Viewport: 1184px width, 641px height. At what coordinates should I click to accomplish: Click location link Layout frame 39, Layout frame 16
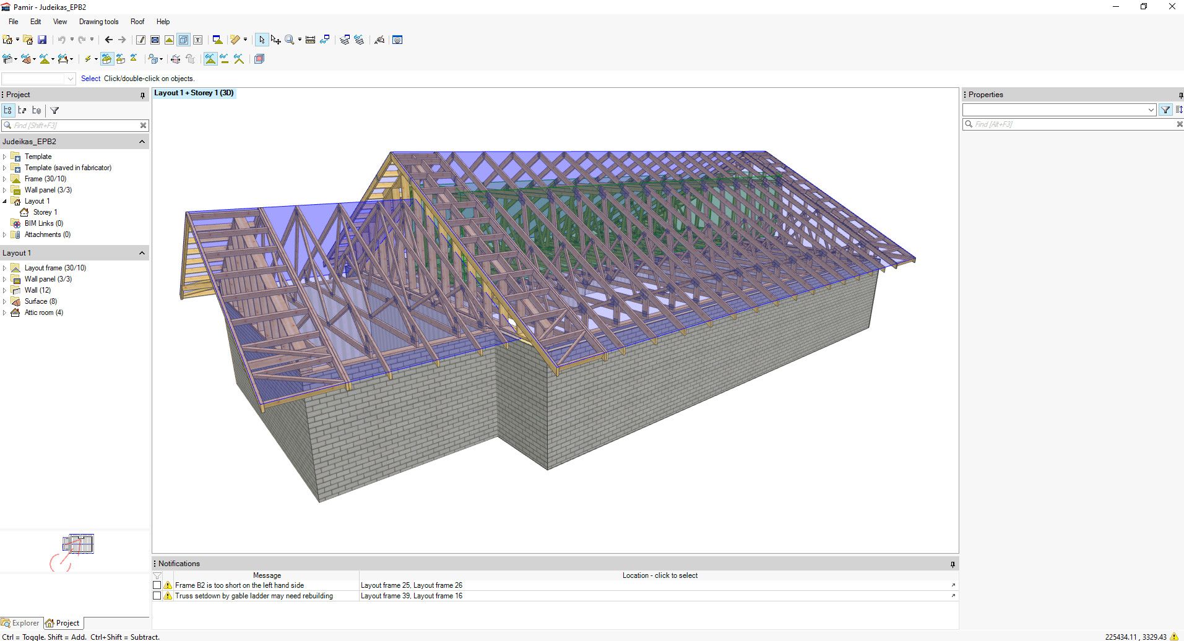(x=412, y=596)
